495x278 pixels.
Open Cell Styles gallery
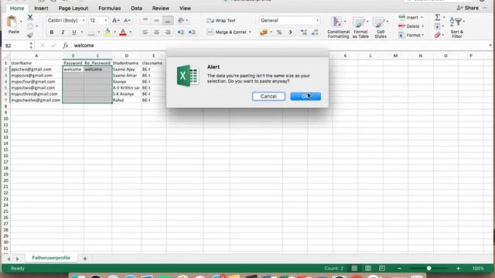[381, 28]
